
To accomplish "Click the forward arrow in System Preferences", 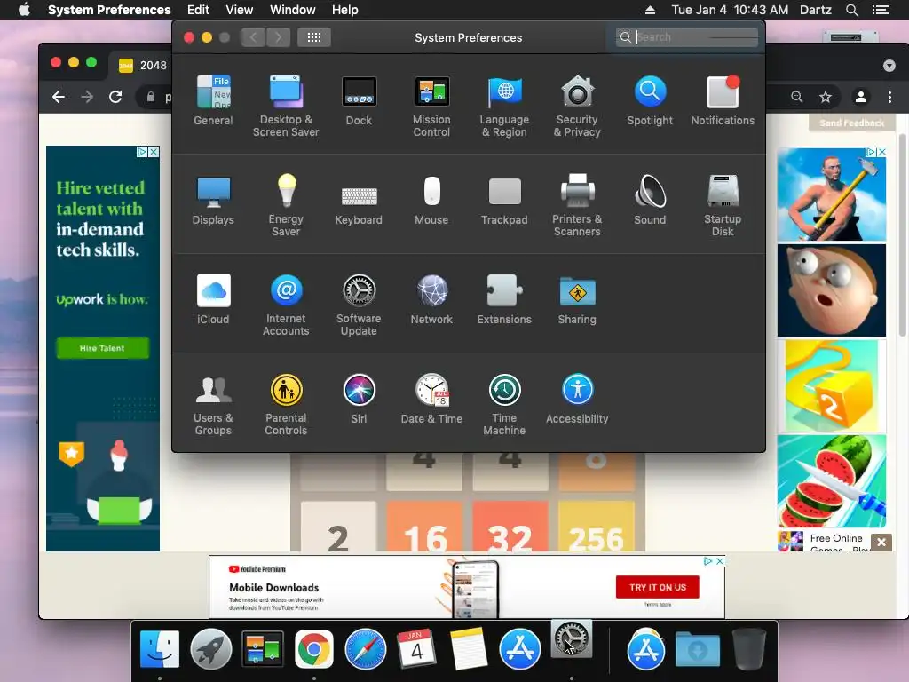I will pos(278,37).
